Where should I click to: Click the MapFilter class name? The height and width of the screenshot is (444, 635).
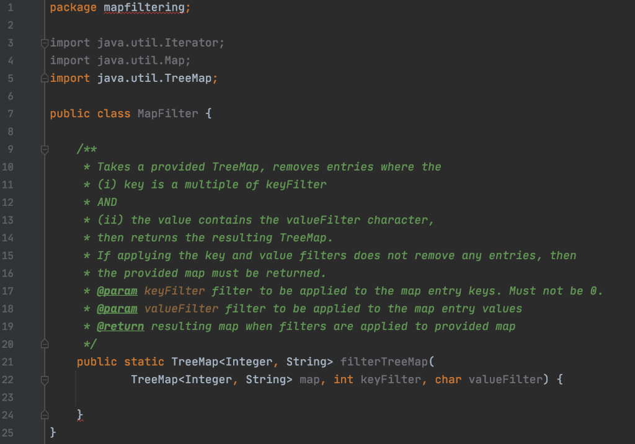[x=167, y=113]
